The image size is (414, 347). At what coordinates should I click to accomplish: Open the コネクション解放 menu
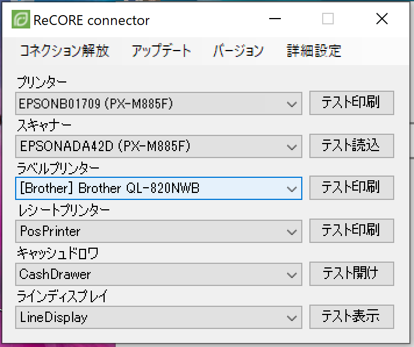[65, 51]
